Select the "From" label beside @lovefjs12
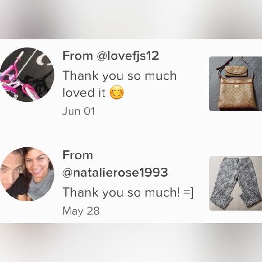Screen dimensions: 262x262 (78, 56)
